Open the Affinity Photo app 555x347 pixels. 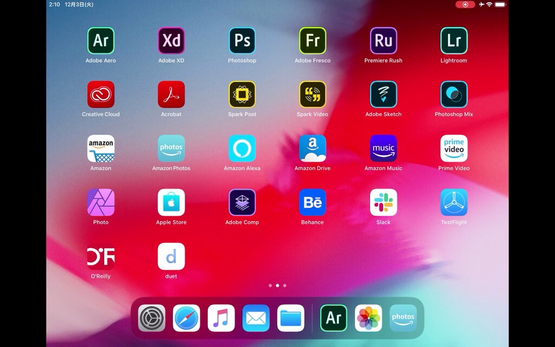click(100, 203)
